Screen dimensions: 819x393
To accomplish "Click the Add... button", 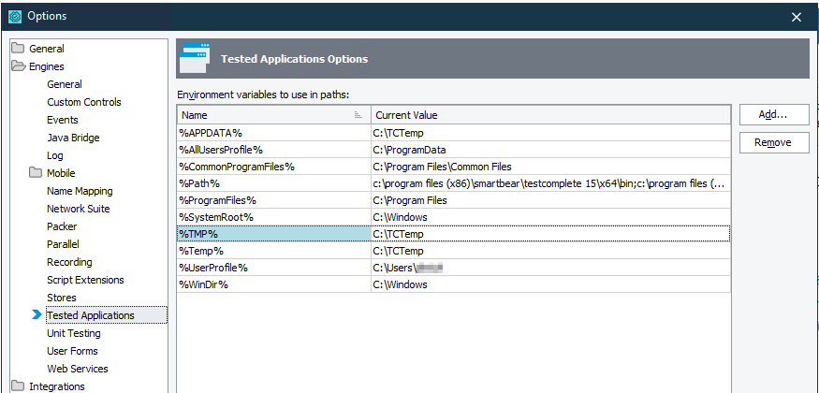I will (x=772, y=114).
